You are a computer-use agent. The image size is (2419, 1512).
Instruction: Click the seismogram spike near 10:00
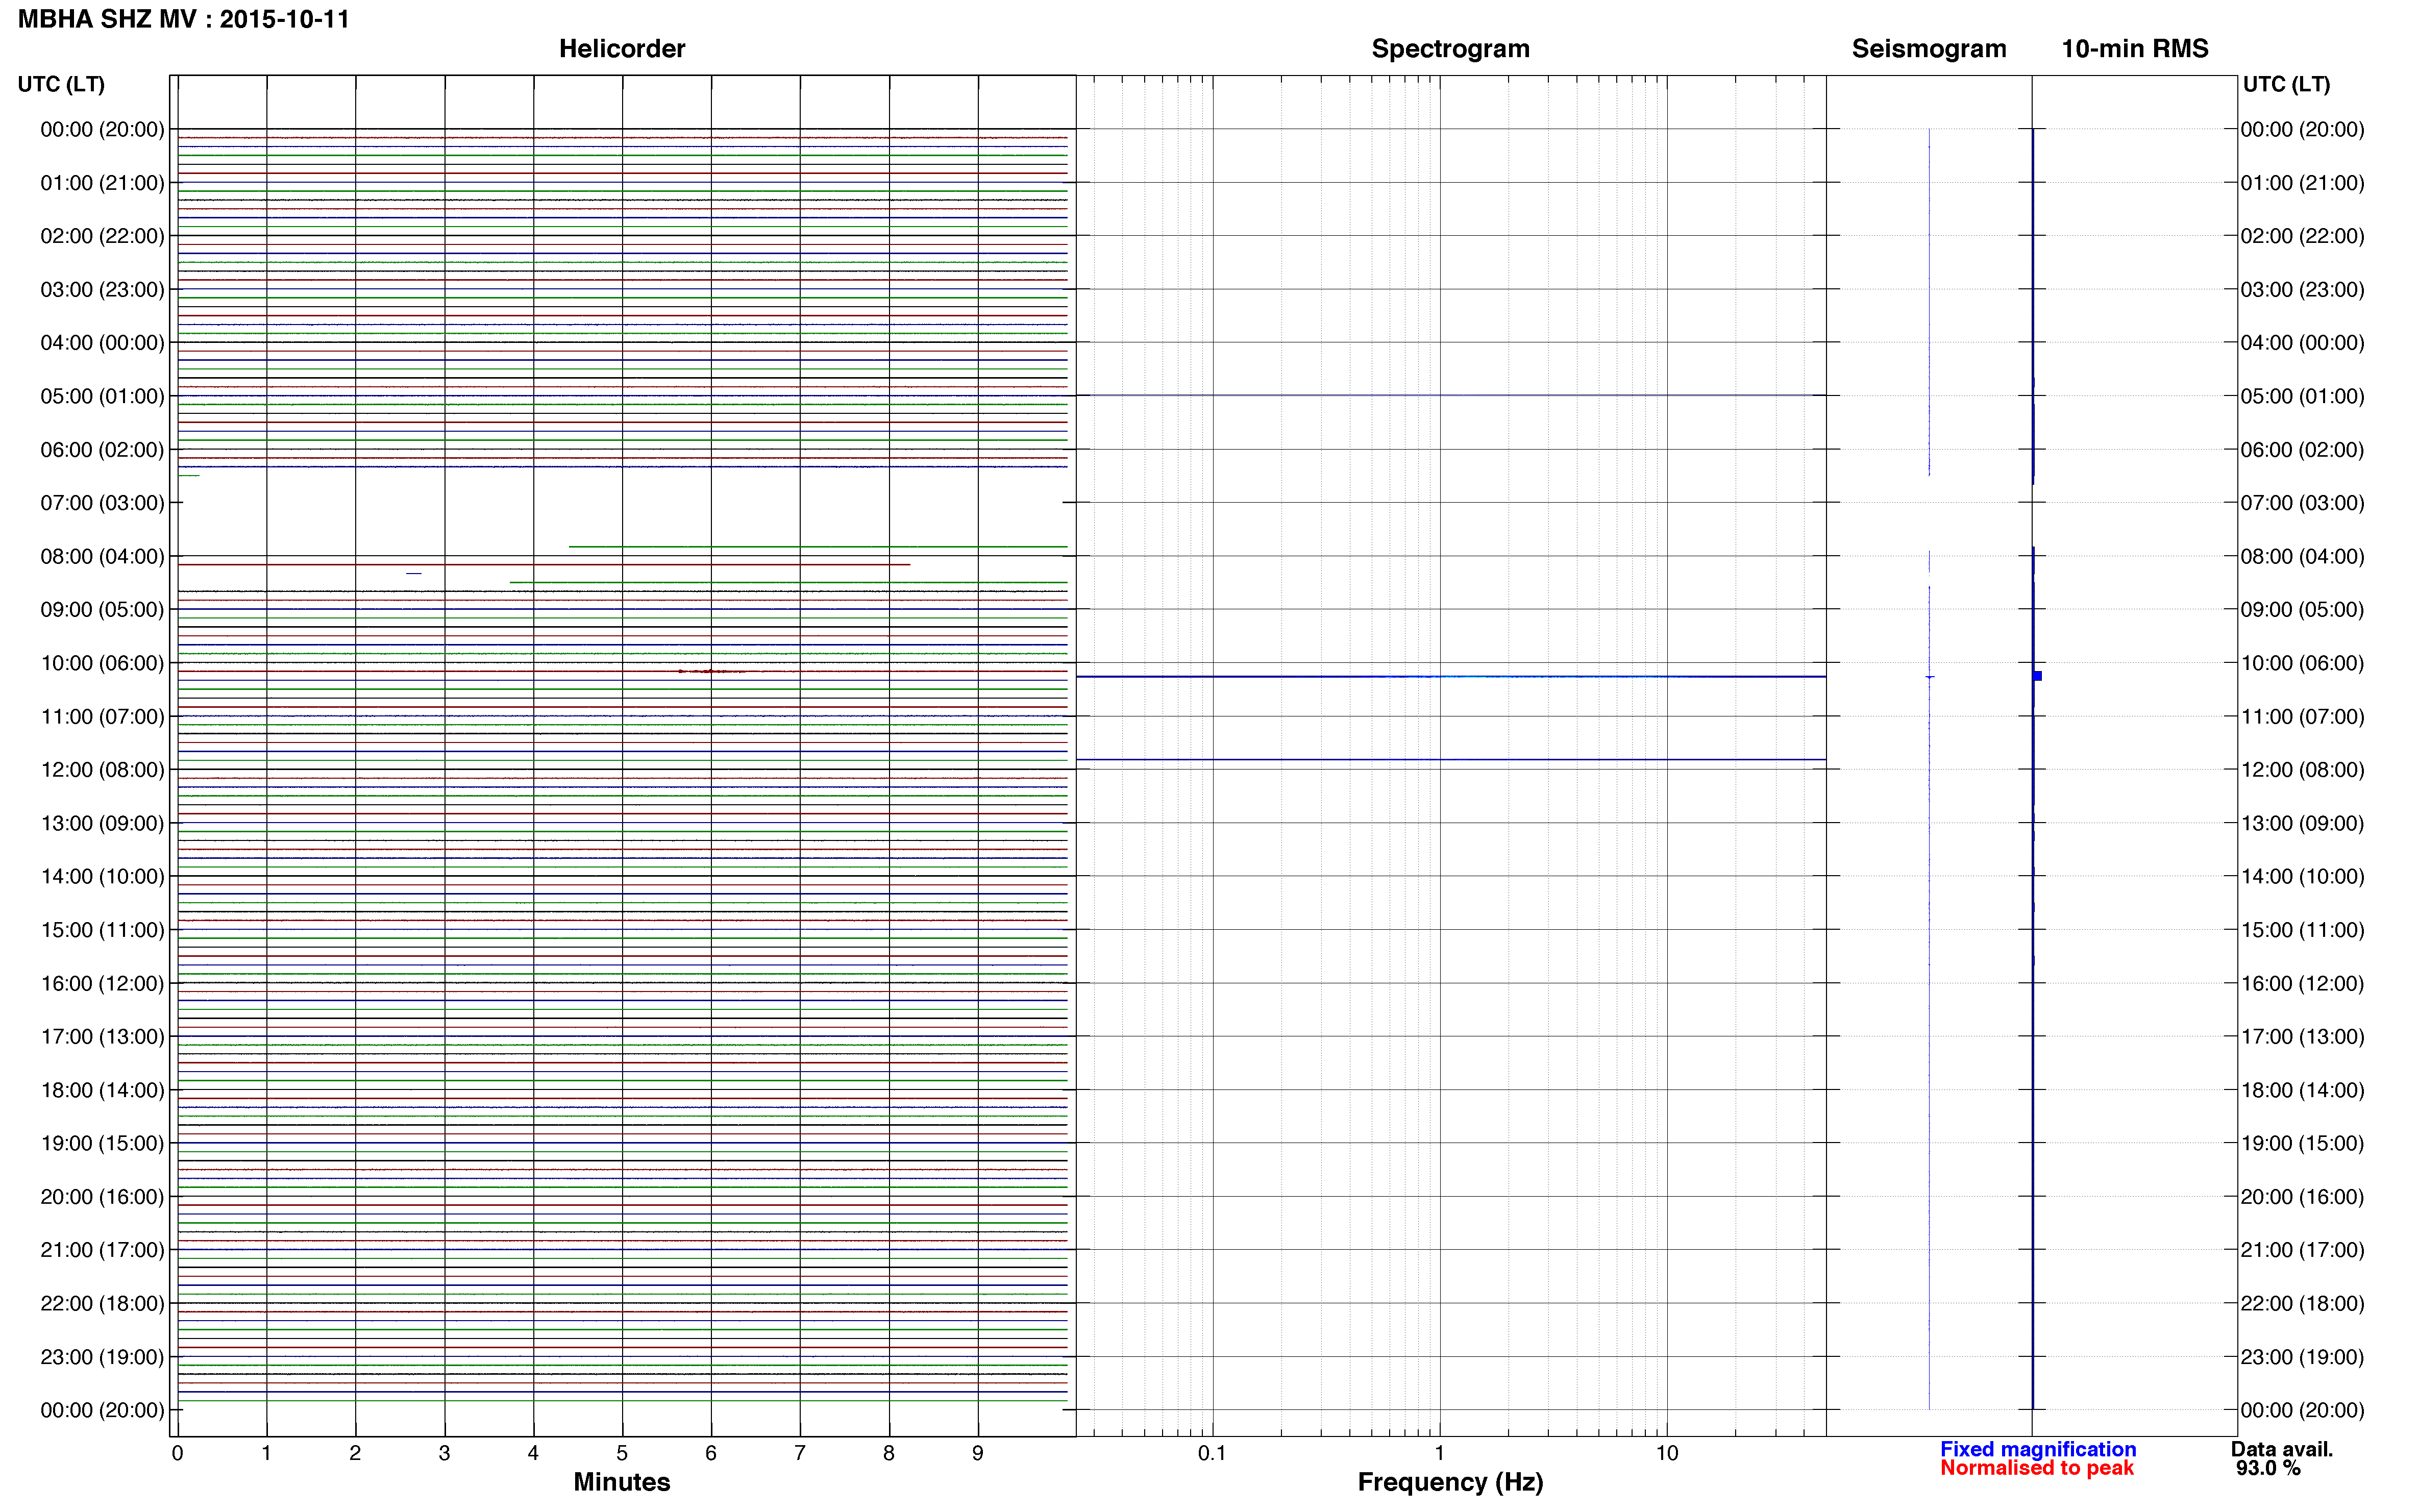tap(1929, 677)
